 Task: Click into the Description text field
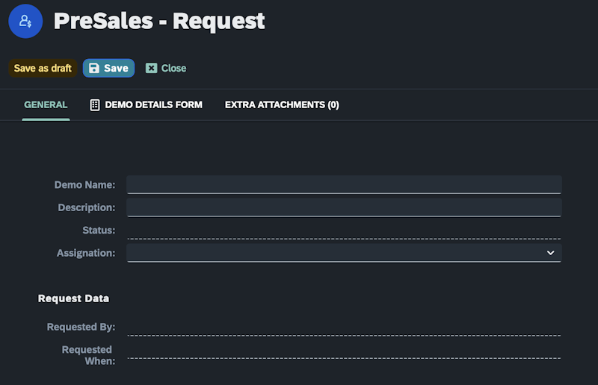344,207
